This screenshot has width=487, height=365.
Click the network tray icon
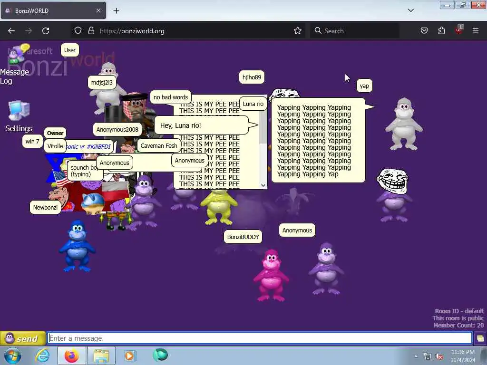(x=428, y=356)
